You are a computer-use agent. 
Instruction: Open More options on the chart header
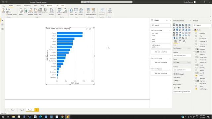tap(93, 29)
